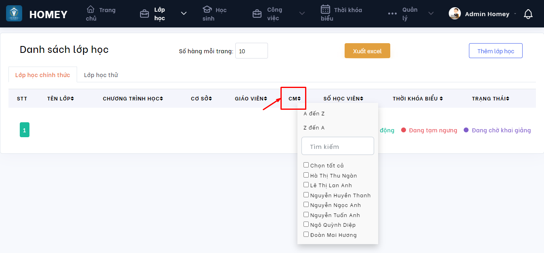This screenshot has width=544, height=253.
Task: Click the three-dots Quản lý icon
Action: pos(392,14)
